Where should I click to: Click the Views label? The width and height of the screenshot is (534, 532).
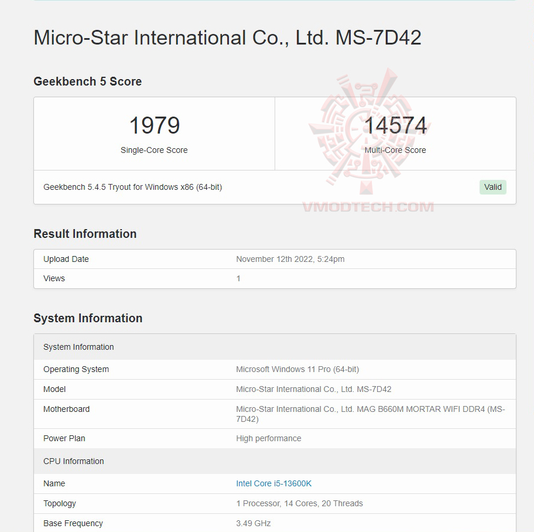coord(54,278)
